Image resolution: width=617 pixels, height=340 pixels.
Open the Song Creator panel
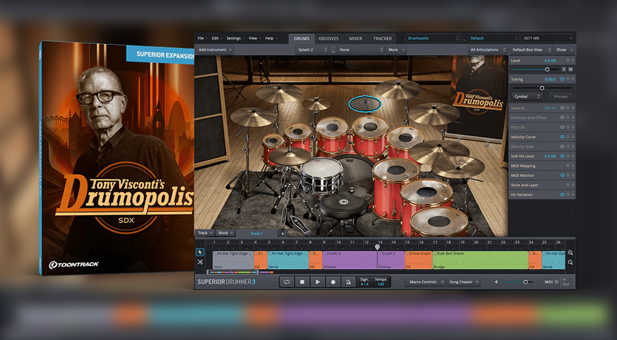(x=463, y=282)
